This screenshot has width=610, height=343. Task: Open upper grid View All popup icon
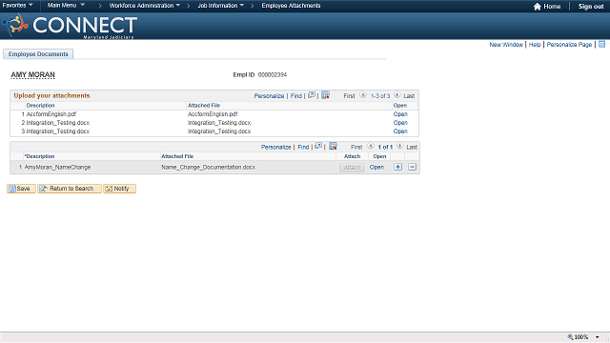[x=312, y=95]
